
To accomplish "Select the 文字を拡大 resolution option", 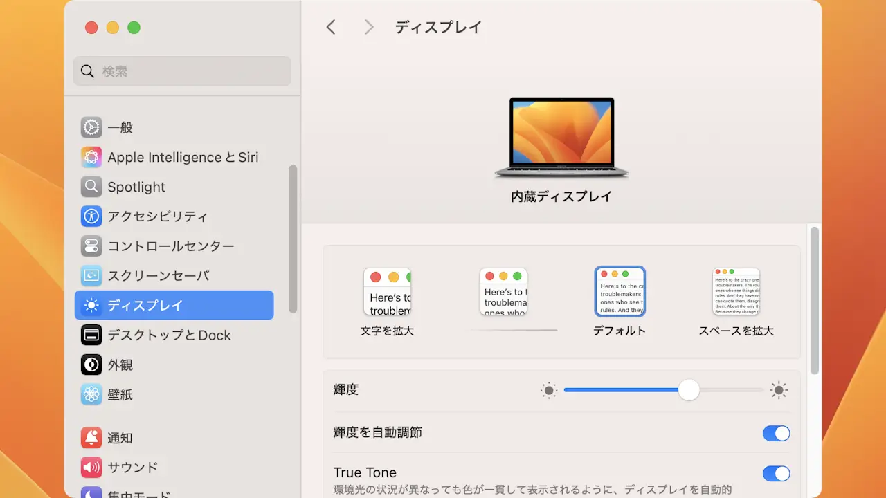I will click(x=387, y=293).
